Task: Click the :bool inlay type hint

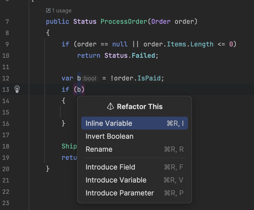Action: coord(89,79)
